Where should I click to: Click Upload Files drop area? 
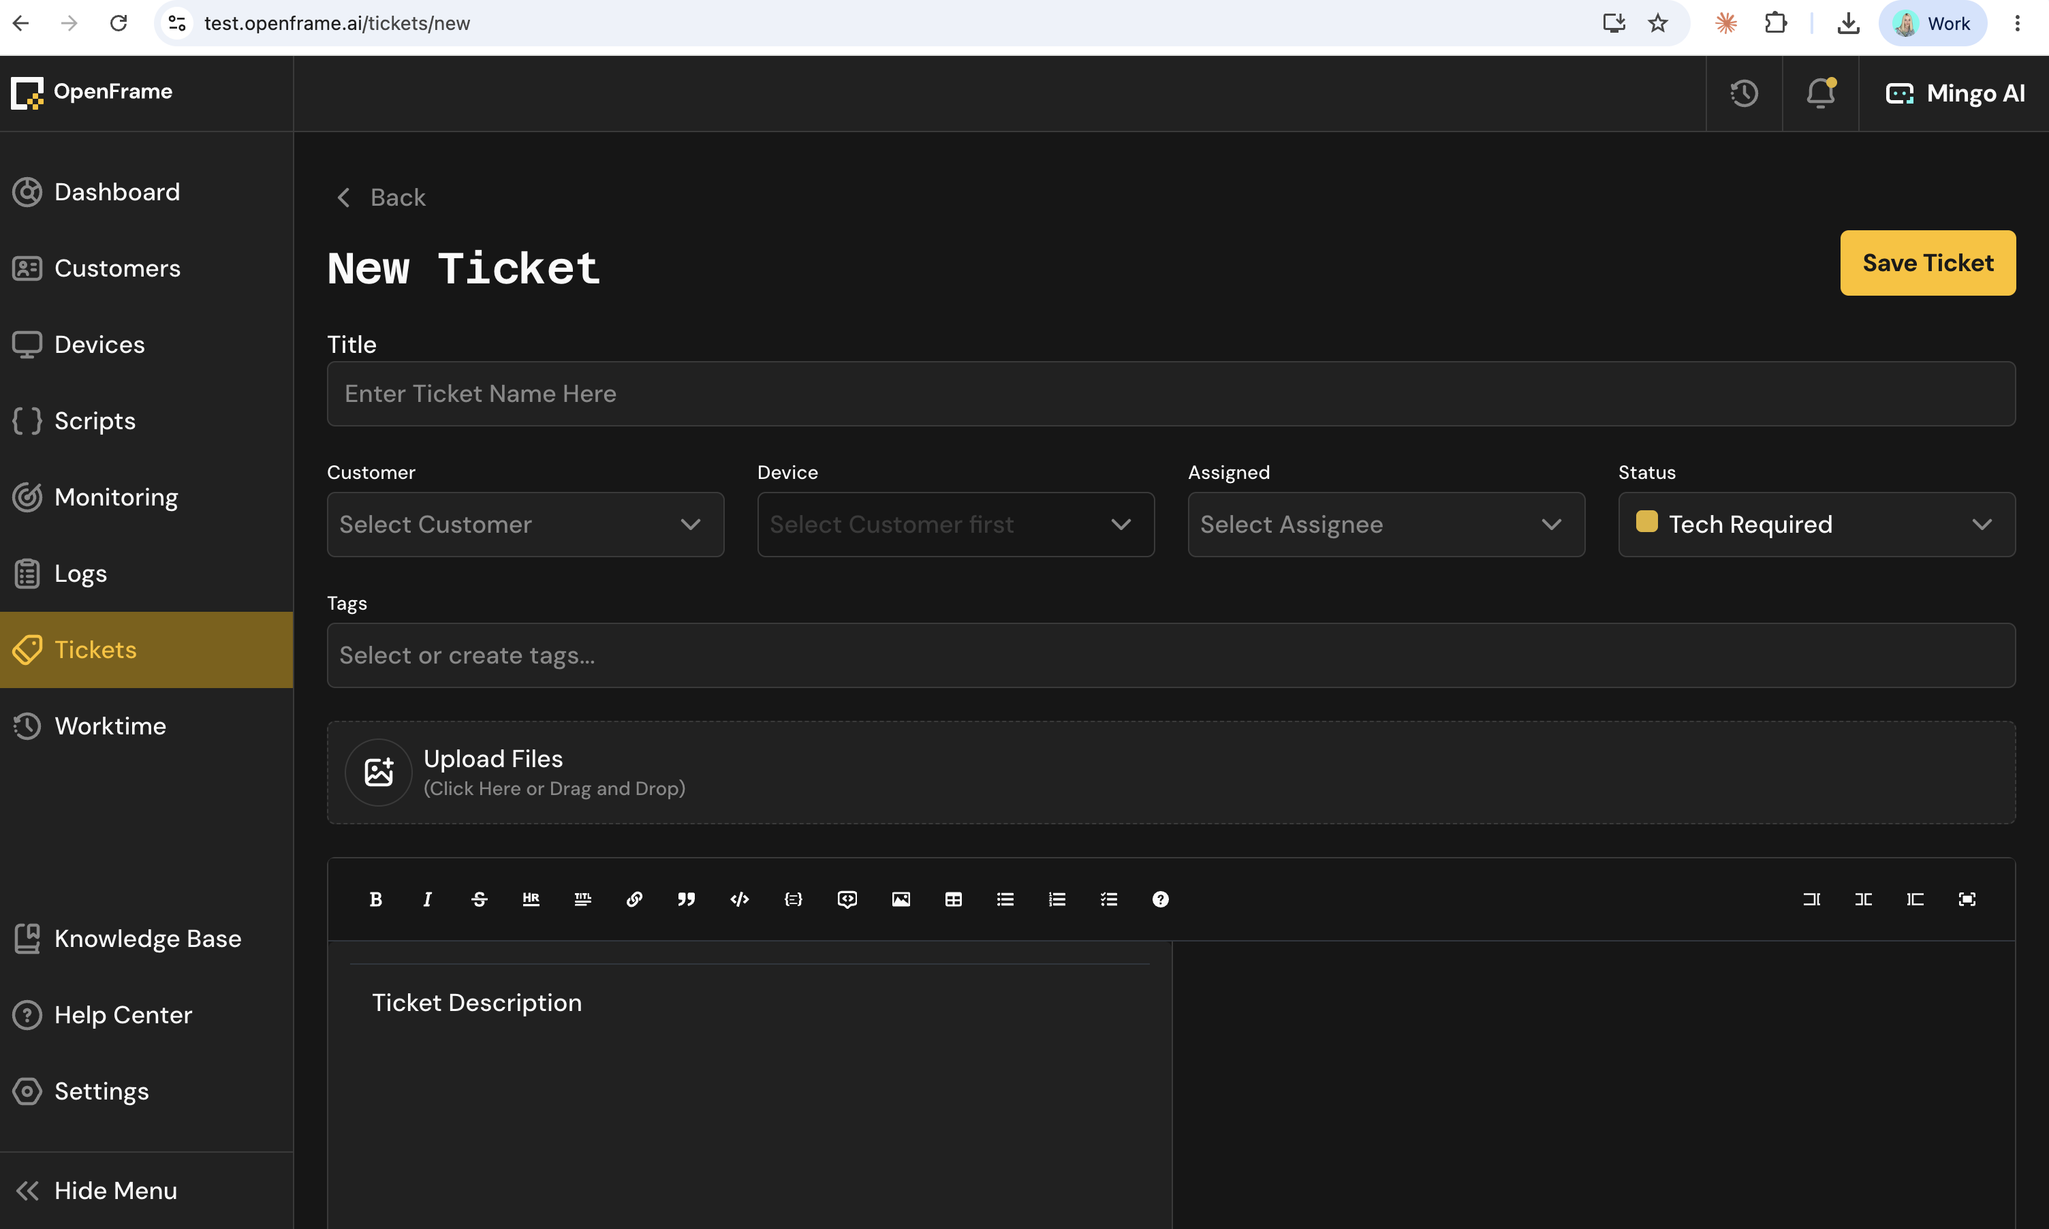pos(1171,773)
